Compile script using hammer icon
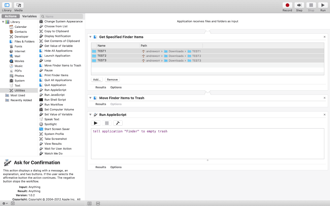The height and width of the screenshot is (206, 330). point(118,123)
